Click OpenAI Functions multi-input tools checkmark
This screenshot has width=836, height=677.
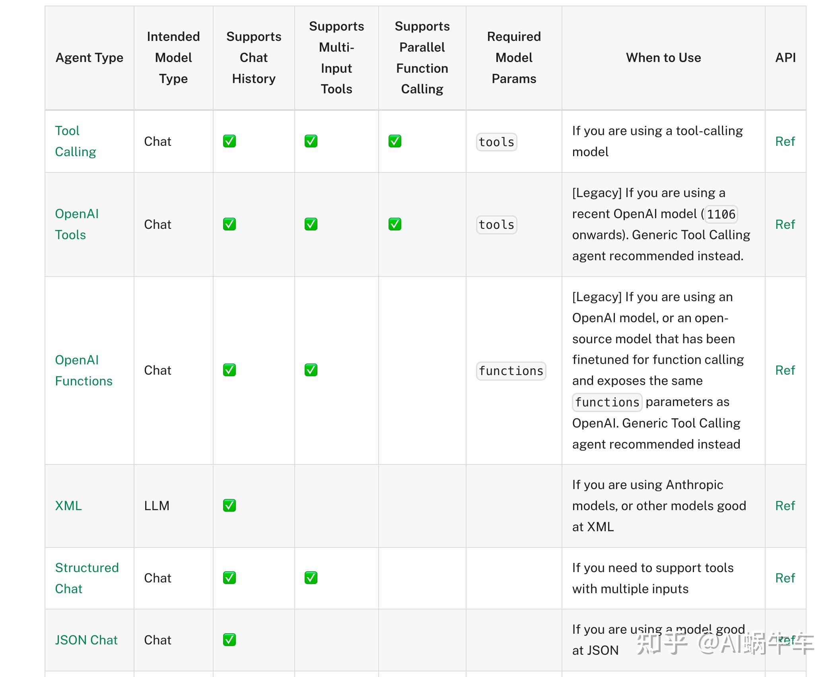pyautogui.click(x=311, y=370)
